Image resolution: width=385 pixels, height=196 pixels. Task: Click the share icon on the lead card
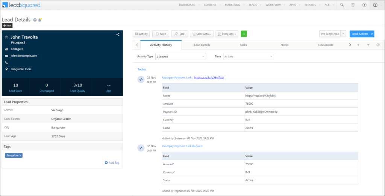118,35
